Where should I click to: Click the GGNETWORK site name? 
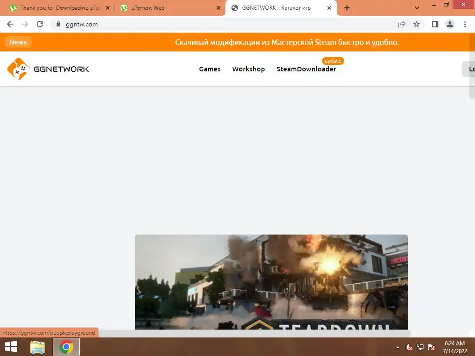[x=62, y=69]
